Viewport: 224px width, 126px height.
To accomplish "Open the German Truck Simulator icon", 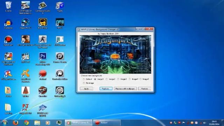I will (x=8, y=59).
